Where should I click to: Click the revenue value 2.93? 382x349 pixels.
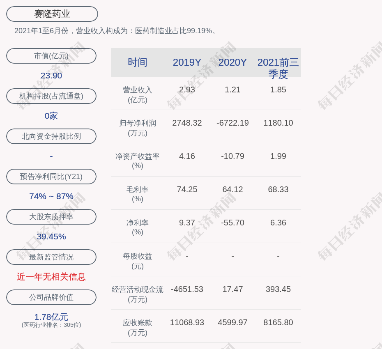[187, 90]
